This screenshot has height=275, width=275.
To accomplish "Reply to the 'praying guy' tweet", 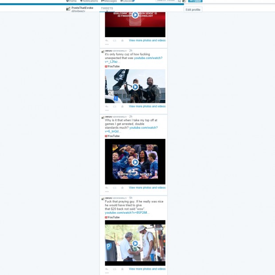I will [x=106, y=269].
